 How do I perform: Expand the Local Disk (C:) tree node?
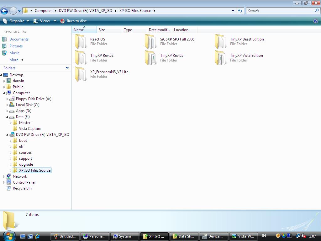[8, 105]
